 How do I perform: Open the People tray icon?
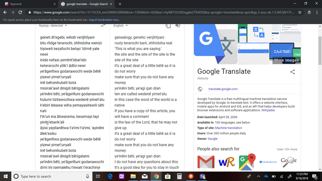(249, 176)
